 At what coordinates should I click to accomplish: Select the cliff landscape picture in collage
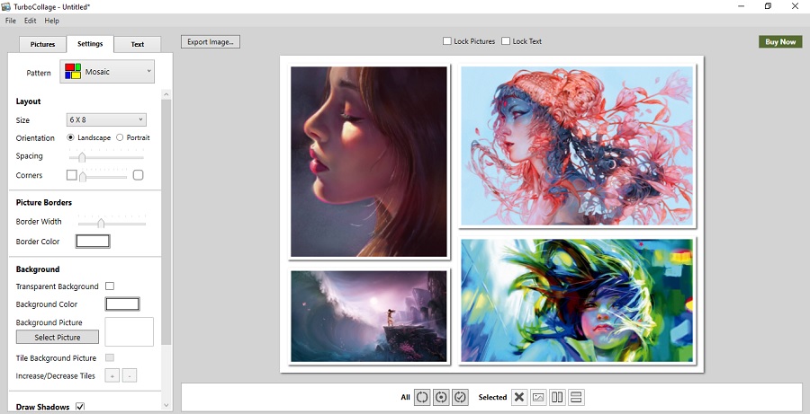(369, 316)
